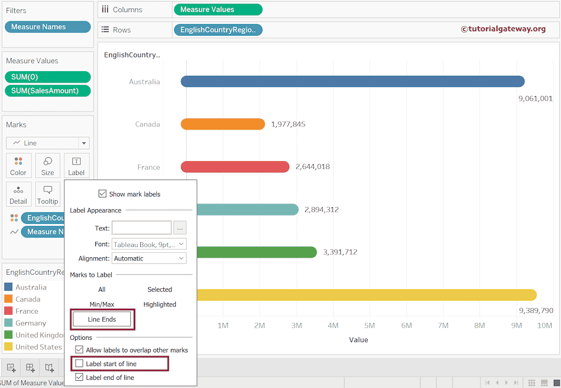Select the yellow 9,389,790 bar
Image resolution: width=561 pixels, height=388 pixels.
[367, 295]
